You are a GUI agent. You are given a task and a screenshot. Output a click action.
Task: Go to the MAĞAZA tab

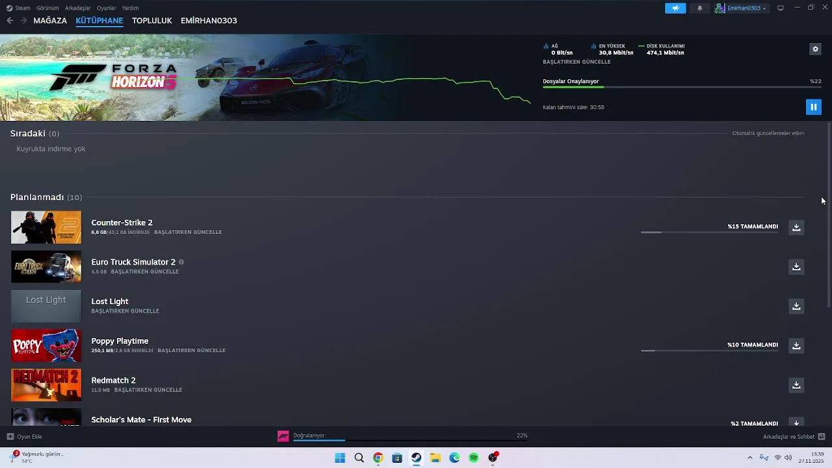click(x=50, y=20)
